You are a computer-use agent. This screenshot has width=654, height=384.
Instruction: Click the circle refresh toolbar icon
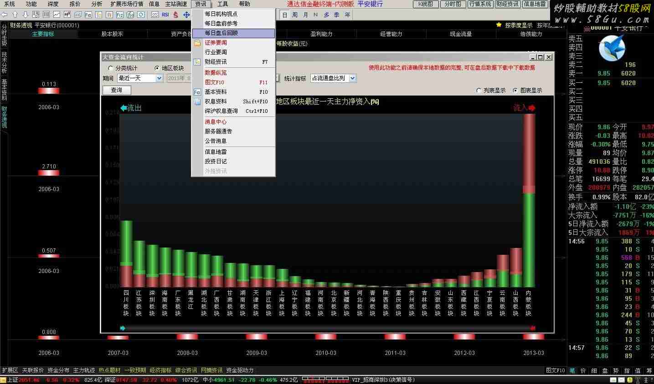tap(141, 15)
